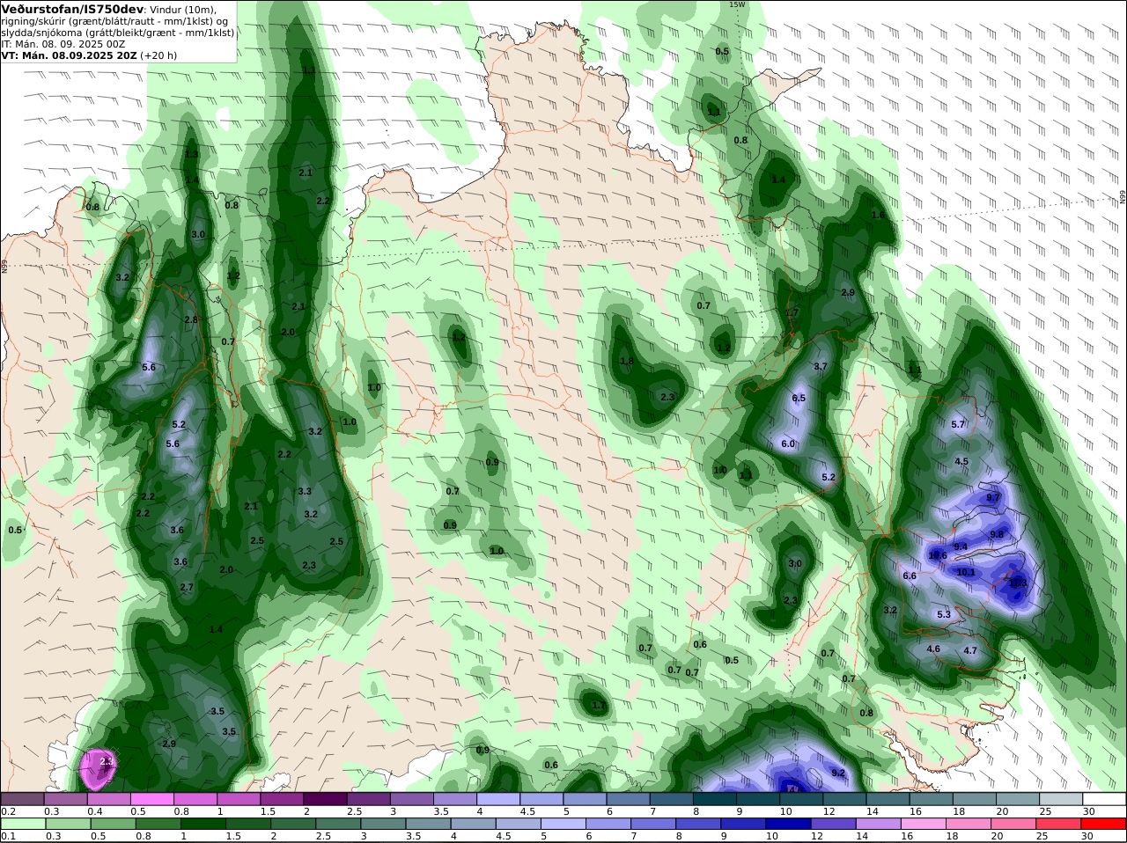Click the 2.7 precipitation value

point(187,587)
